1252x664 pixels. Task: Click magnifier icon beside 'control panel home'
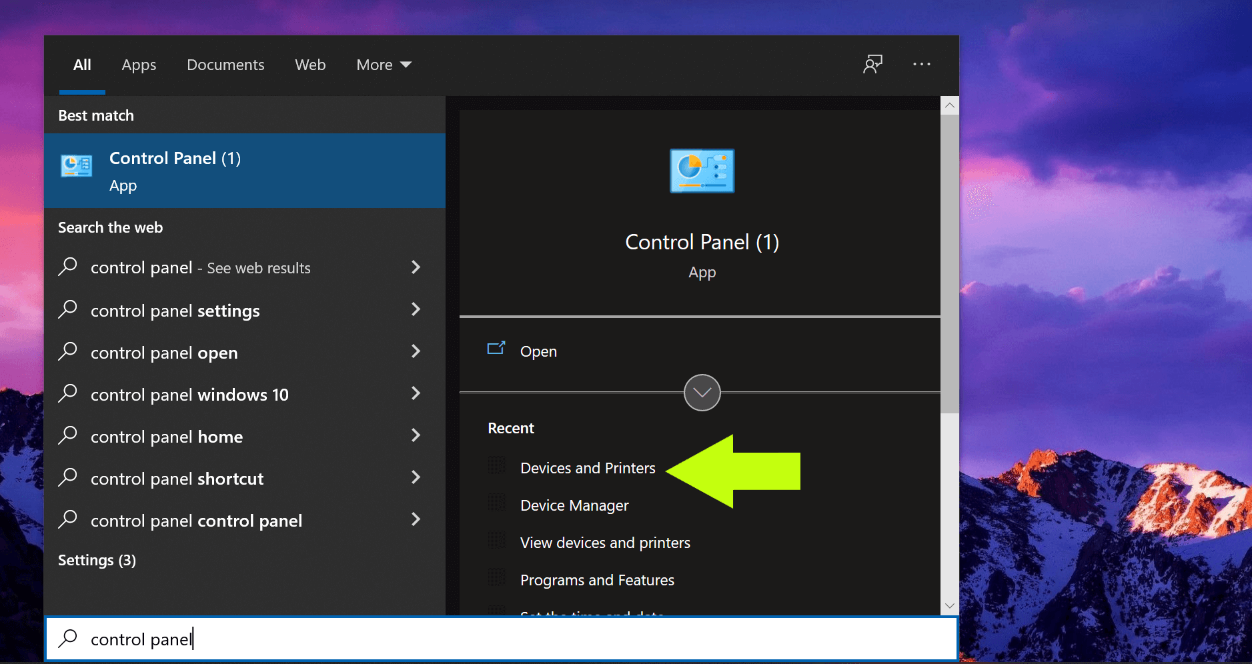(x=68, y=435)
